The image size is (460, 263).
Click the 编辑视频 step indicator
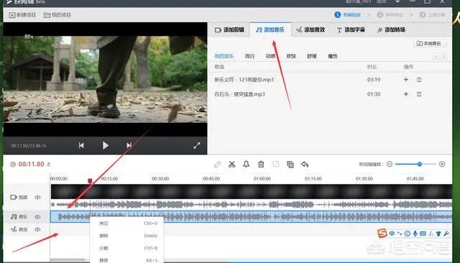click(x=348, y=14)
